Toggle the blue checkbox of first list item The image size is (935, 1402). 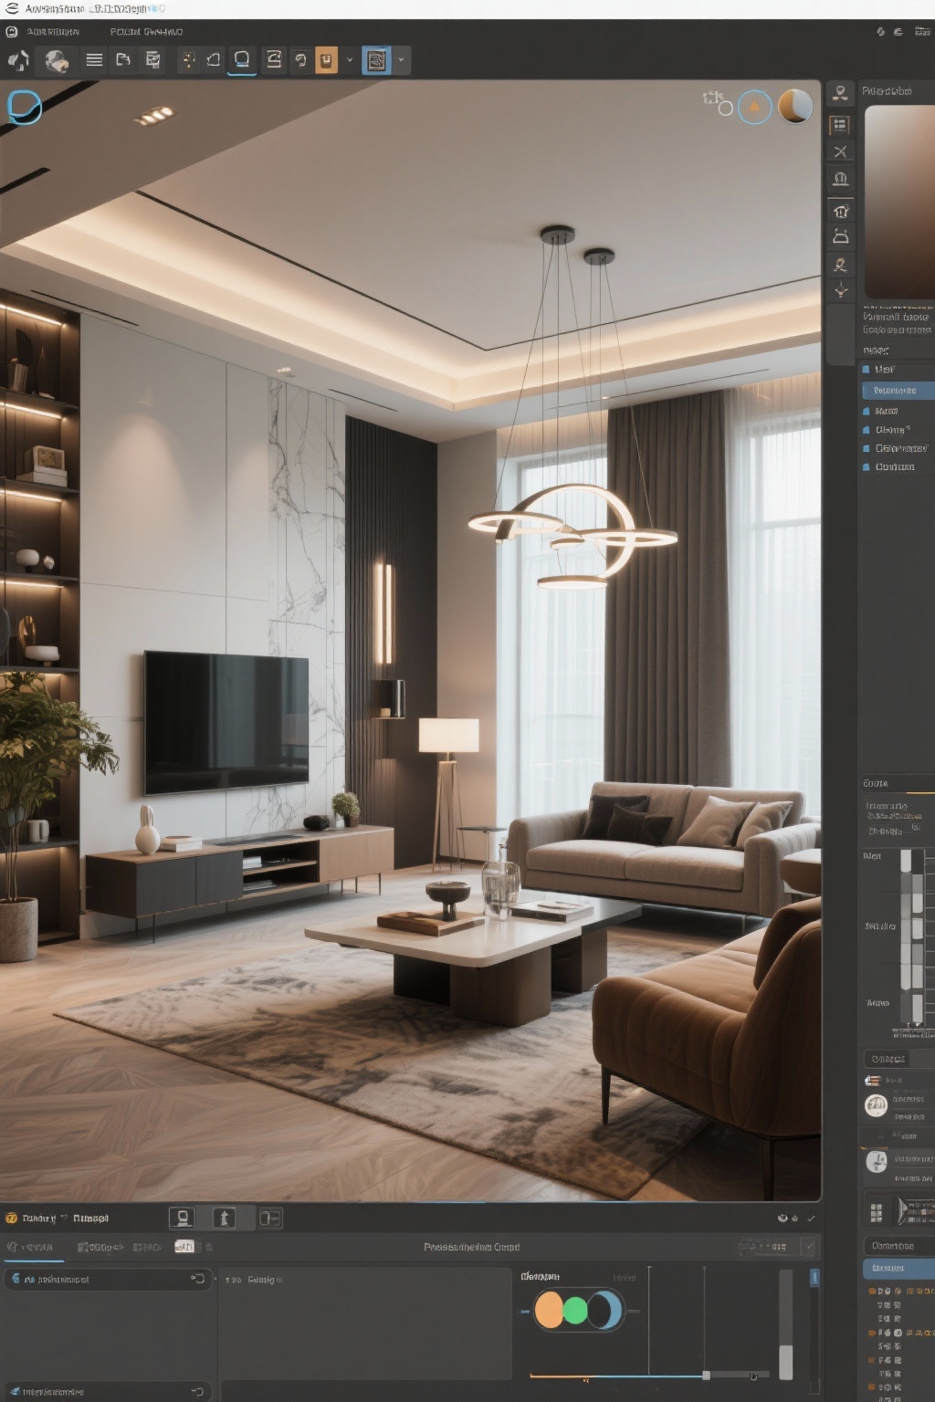coord(867,369)
